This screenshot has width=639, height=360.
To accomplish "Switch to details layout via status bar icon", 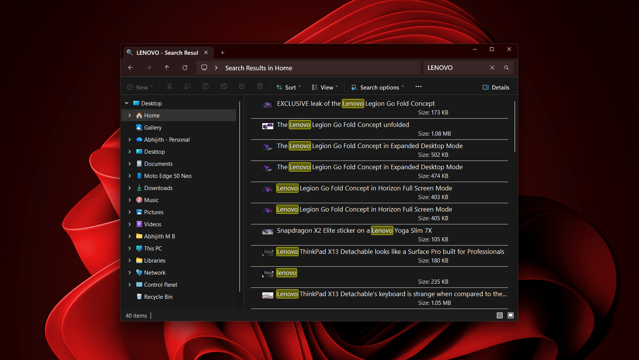I will (x=499, y=315).
